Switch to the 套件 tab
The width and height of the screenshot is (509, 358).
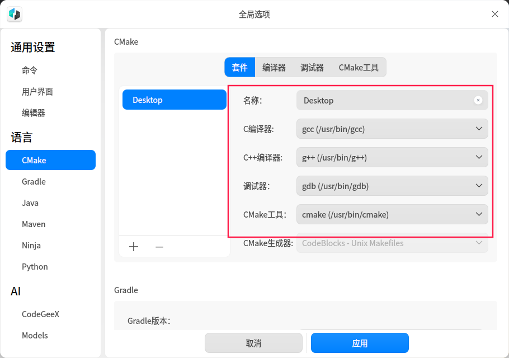(239, 67)
